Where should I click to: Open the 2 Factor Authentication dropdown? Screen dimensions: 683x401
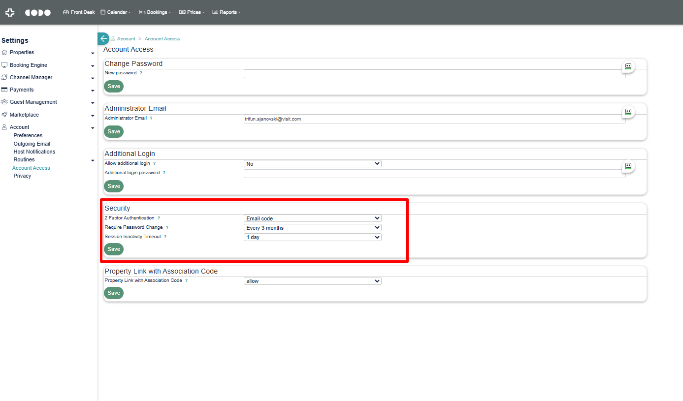[313, 218]
